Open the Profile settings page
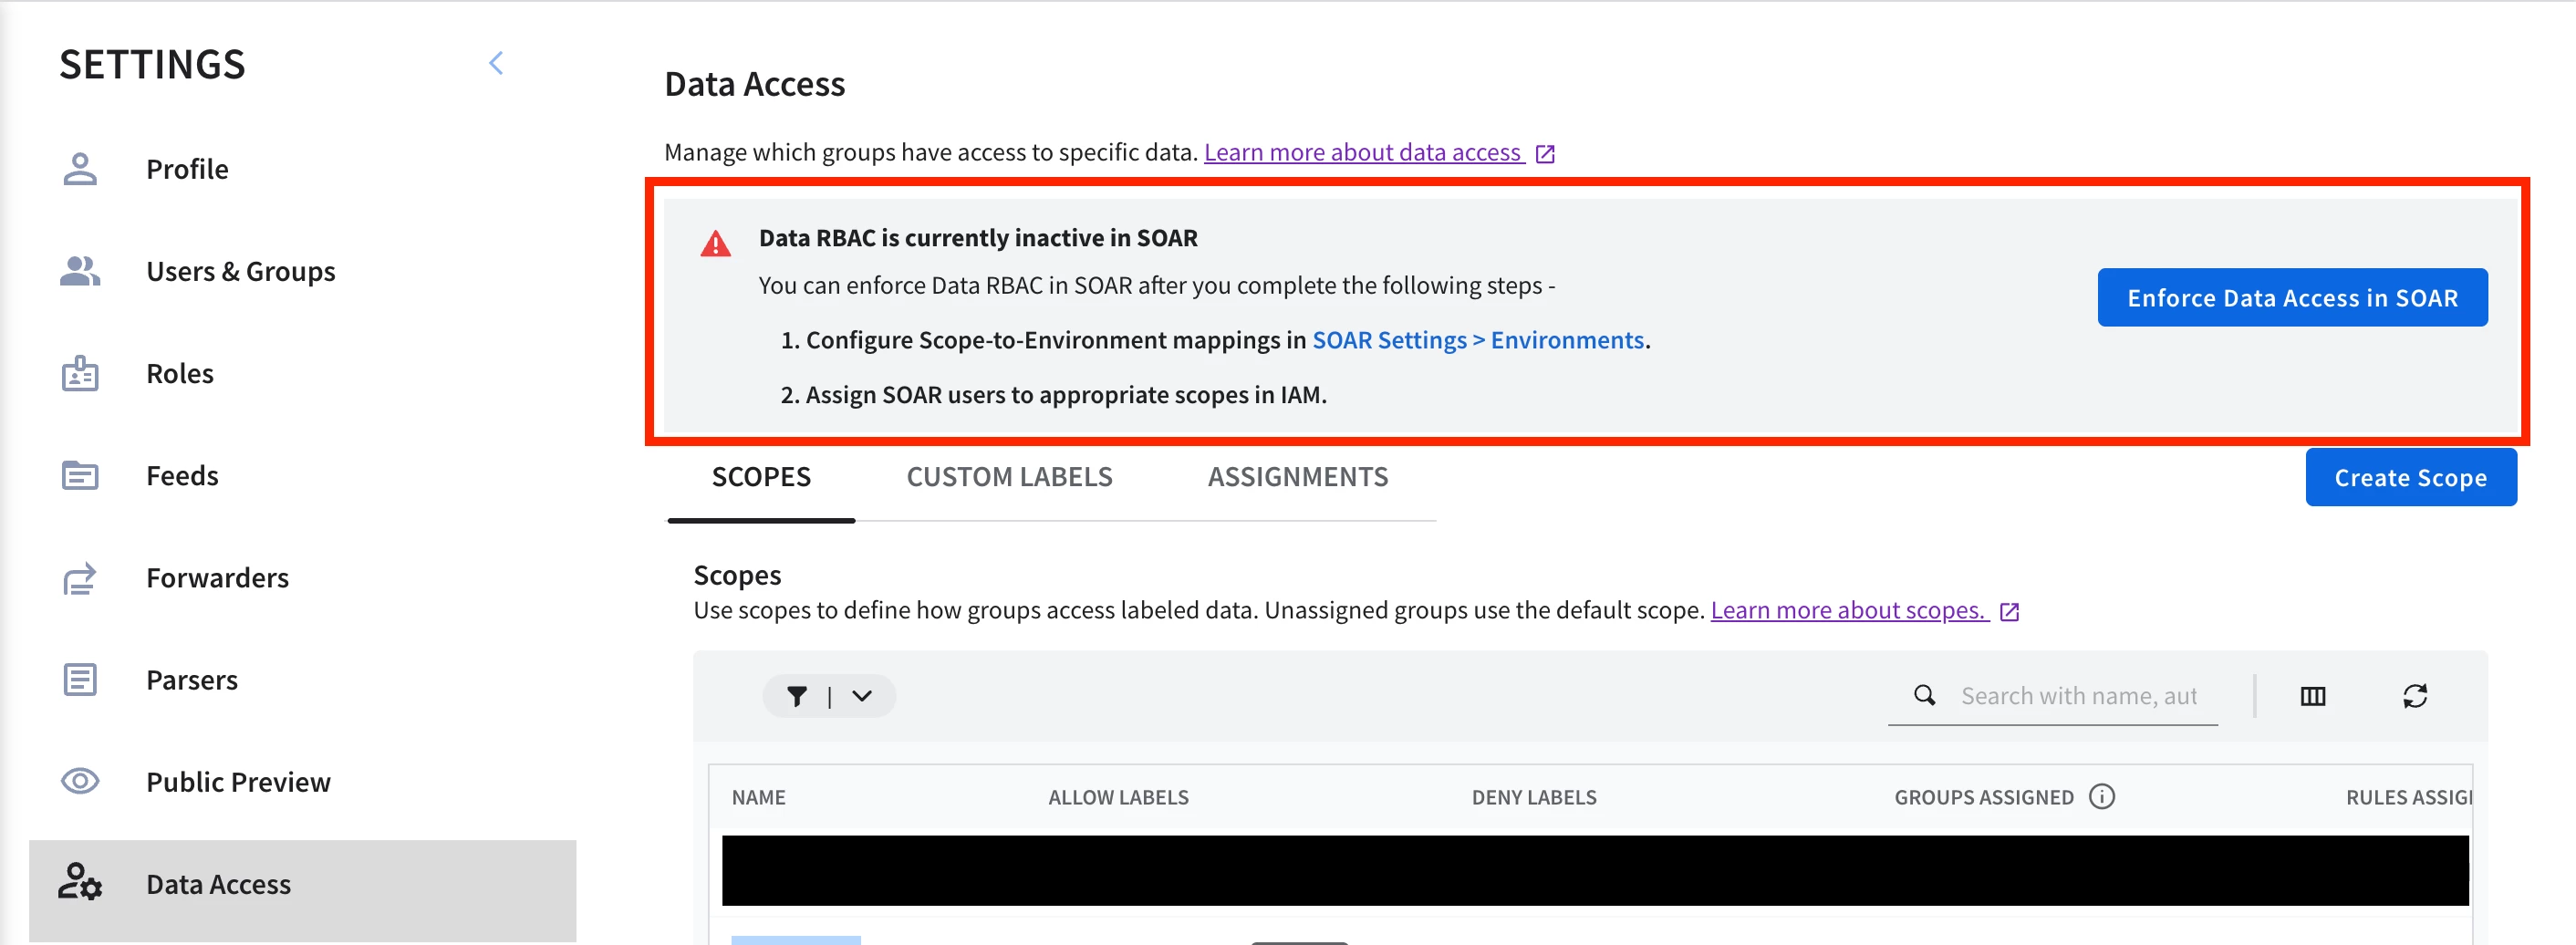 [187, 169]
